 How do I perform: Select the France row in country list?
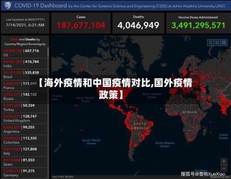[x=24, y=86]
